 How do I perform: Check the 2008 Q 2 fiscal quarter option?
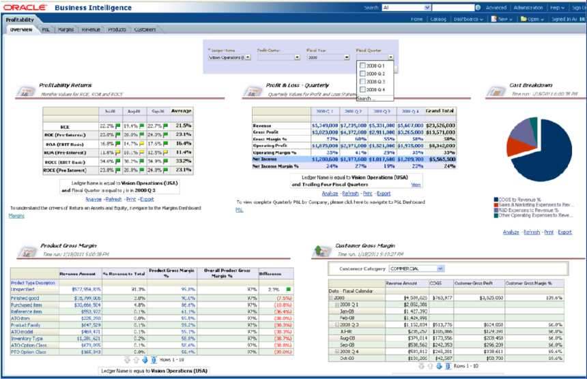[x=362, y=74]
